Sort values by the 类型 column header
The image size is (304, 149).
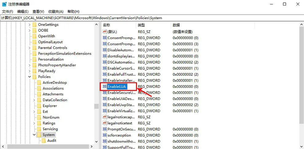point(141,25)
